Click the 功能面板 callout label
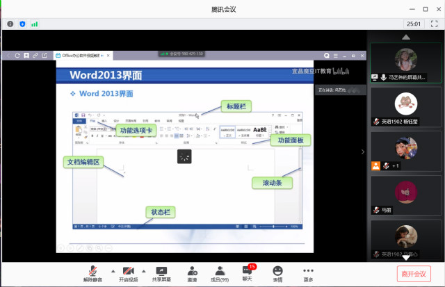Image resolution: width=445 pixels, height=287 pixels. pyautogui.click(x=291, y=140)
